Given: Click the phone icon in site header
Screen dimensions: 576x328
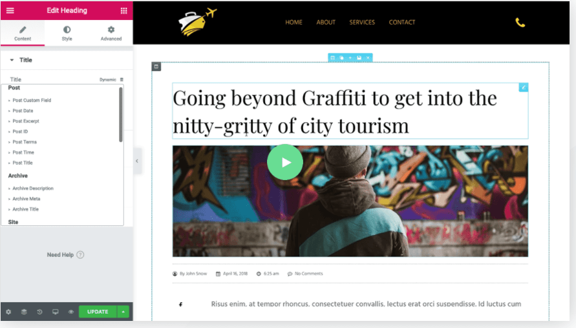Looking at the screenshot, I should [520, 23].
